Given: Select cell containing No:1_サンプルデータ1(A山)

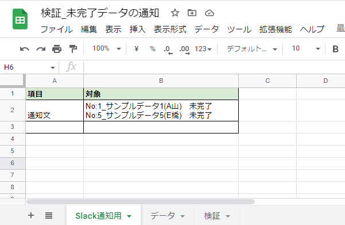Looking at the screenshot, I should (161, 110).
